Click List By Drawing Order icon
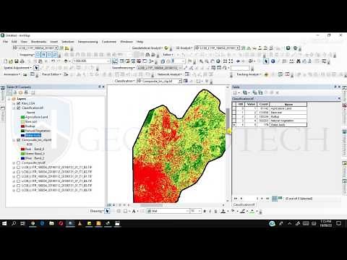 coord(9,92)
